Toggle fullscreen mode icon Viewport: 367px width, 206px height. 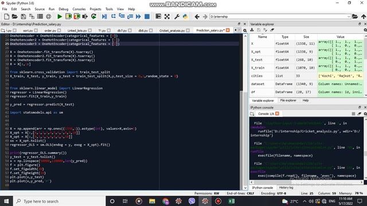(x=167, y=17)
